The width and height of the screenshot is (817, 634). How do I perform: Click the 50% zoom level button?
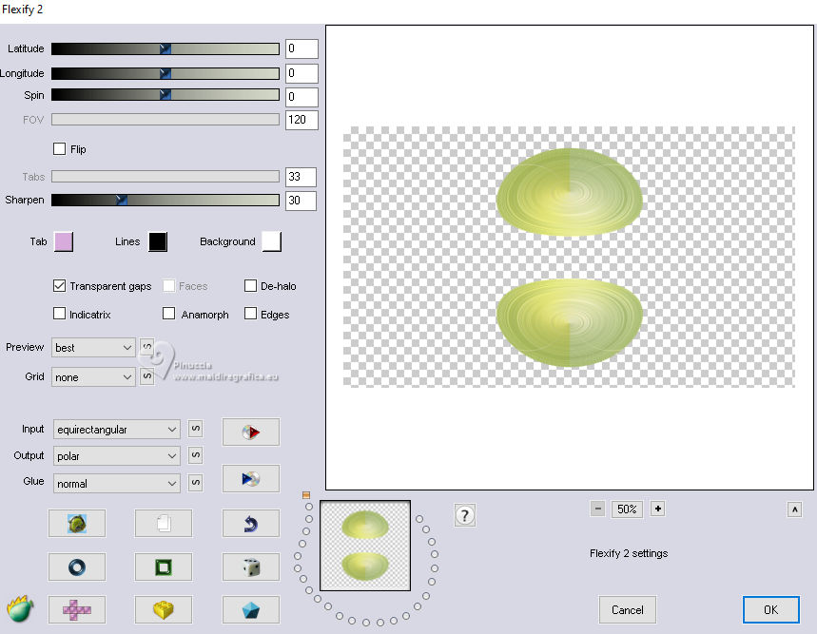tap(627, 509)
